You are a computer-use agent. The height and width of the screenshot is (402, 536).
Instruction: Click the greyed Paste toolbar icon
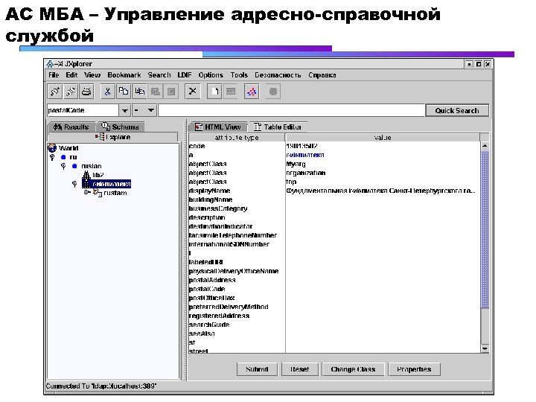155,92
